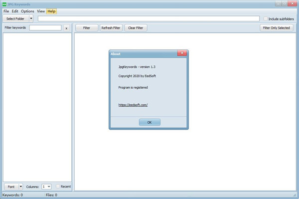Click the Filter button
The height and width of the screenshot is (199, 299).
(87, 28)
